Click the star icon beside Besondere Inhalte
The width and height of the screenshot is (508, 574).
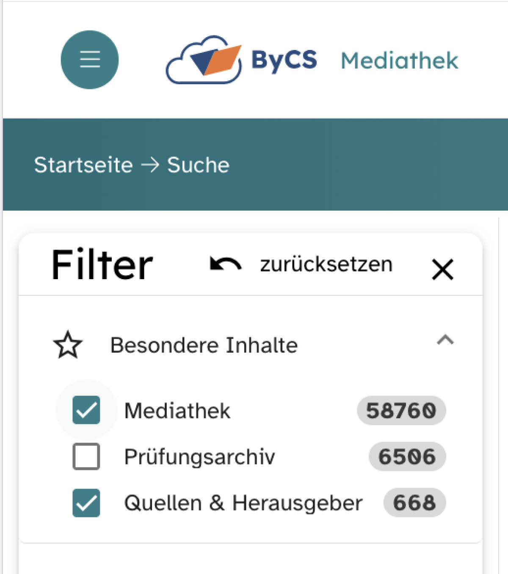click(68, 345)
